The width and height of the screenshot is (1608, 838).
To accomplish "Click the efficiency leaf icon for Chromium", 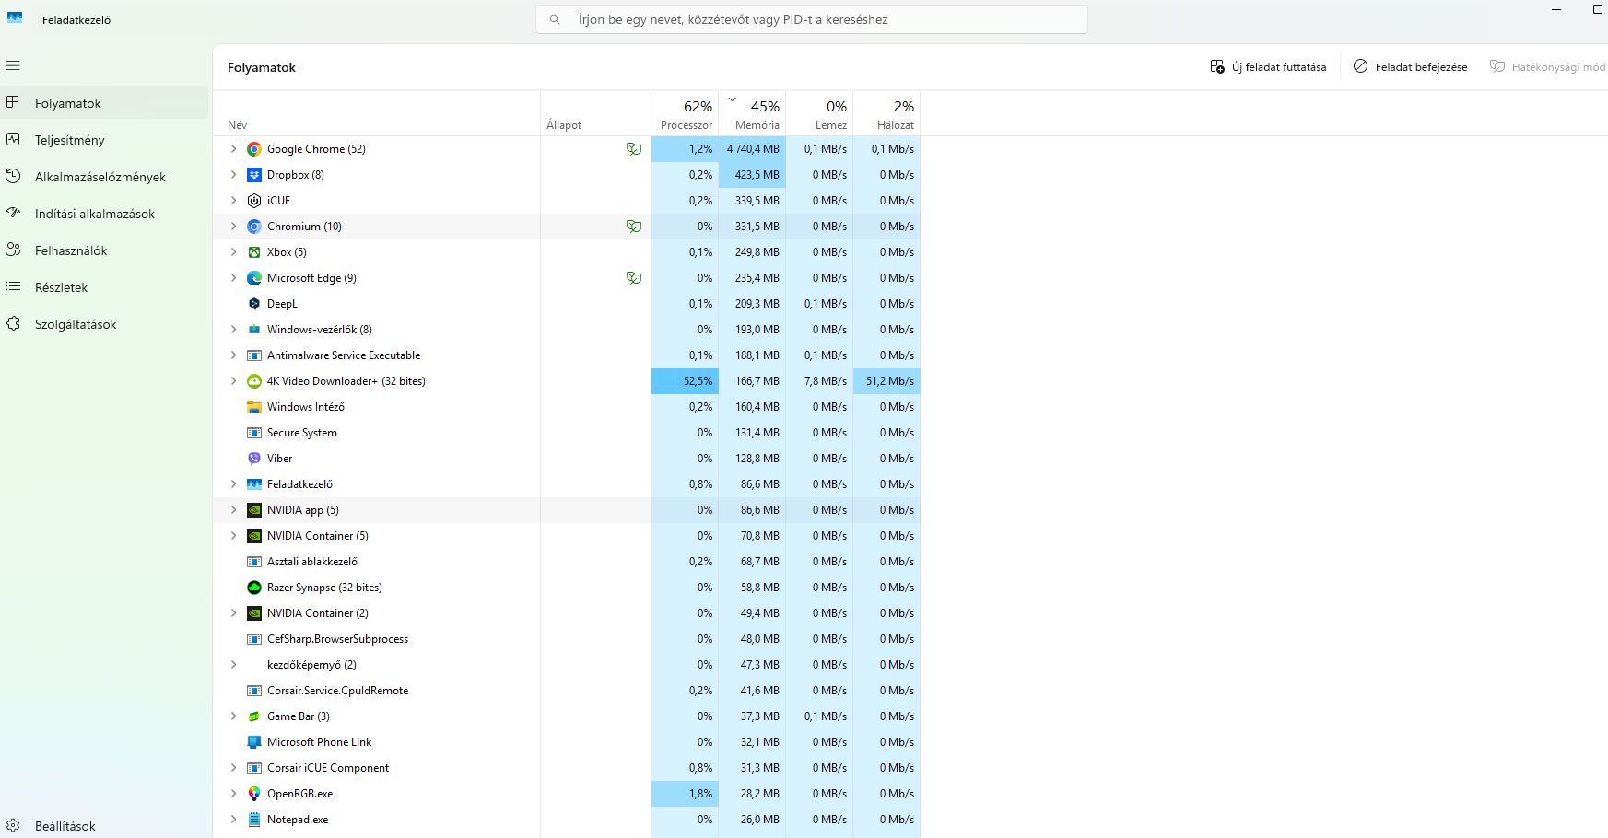I will 634,227.
